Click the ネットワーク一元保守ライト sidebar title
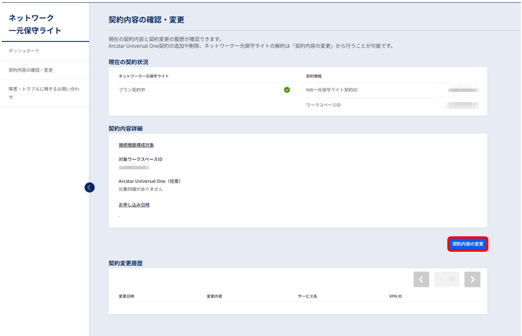This screenshot has width=522, height=336. (x=35, y=24)
